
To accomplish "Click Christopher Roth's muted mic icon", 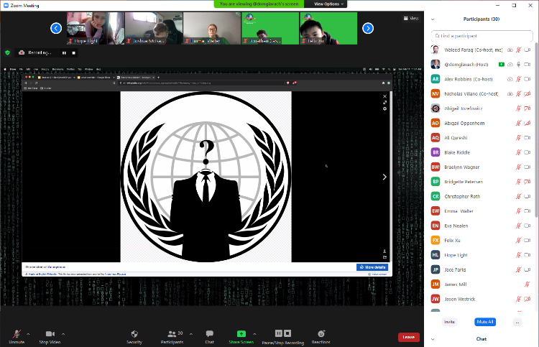I will [518, 197].
